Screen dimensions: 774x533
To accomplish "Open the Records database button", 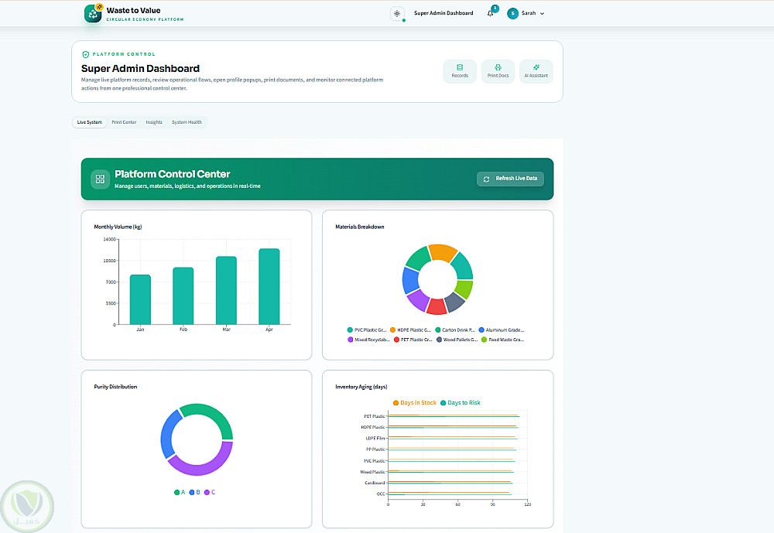I will [x=460, y=72].
